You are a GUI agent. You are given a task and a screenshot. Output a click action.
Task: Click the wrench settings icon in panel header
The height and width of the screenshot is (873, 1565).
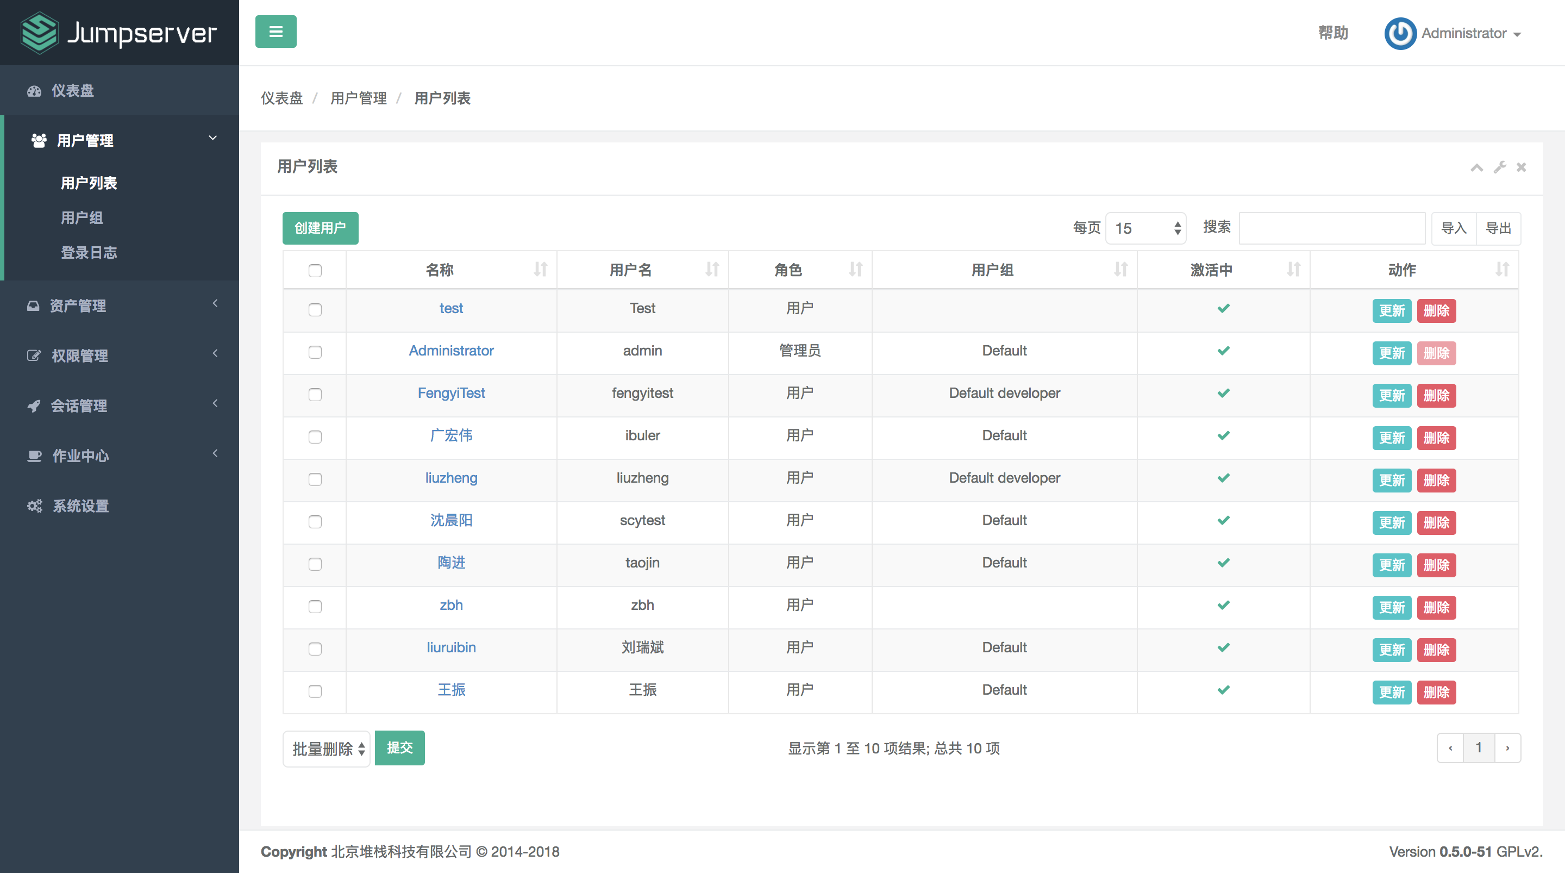point(1499,167)
